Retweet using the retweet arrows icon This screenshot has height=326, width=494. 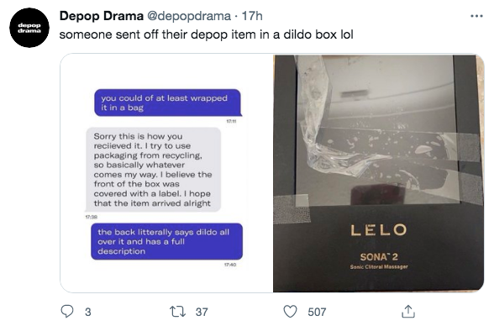tap(178, 312)
